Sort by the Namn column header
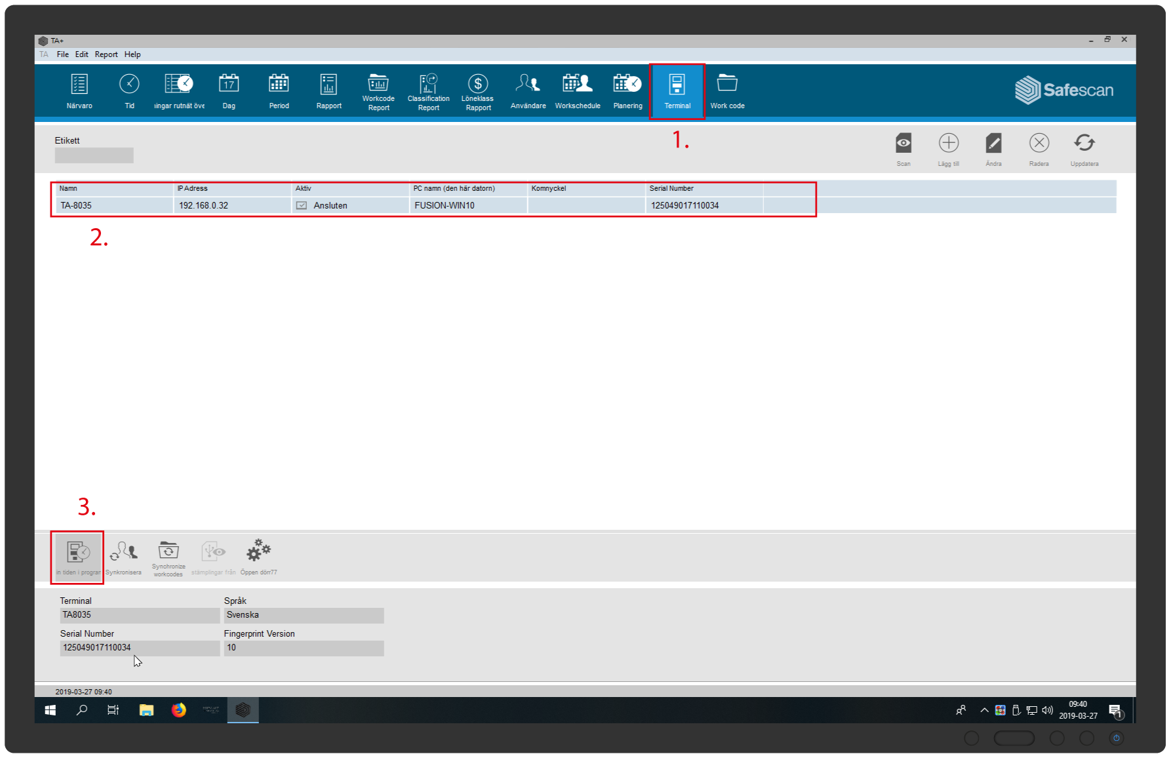 coord(115,189)
